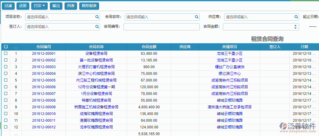Sort by 签订人 column header
319x136 pixels.
275,47
